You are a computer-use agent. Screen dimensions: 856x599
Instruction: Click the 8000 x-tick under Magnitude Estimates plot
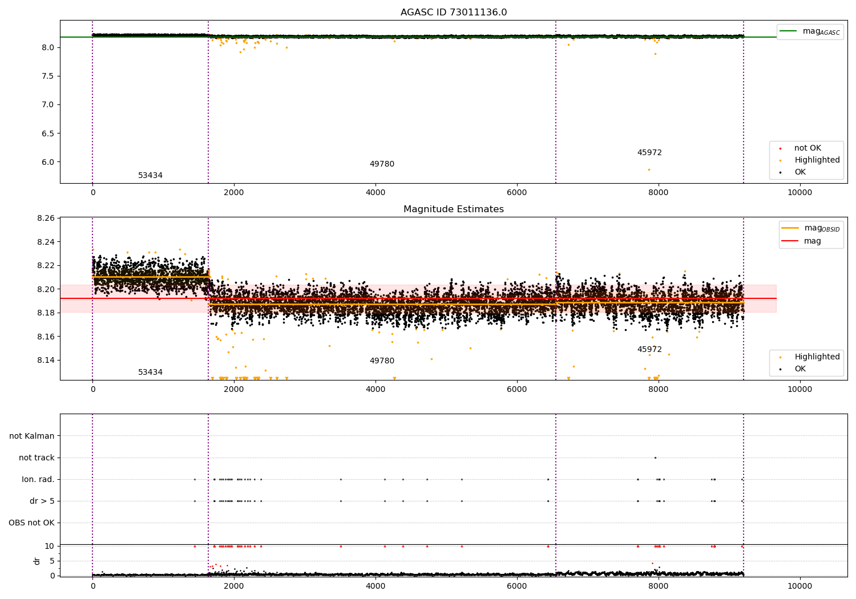(x=659, y=390)
